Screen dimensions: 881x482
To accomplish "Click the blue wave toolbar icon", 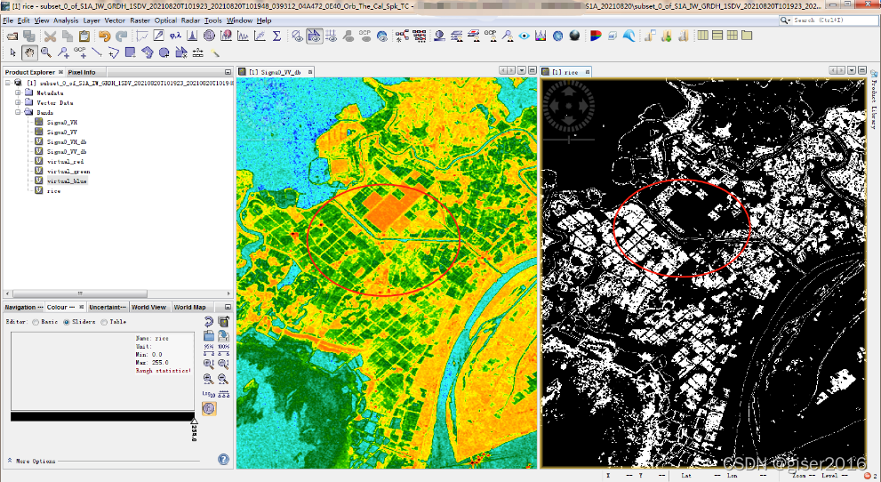I will click(629, 36).
